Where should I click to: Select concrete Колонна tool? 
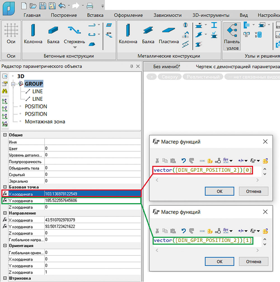(x=33, y=34)
